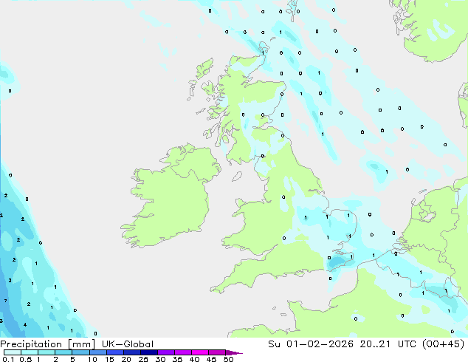The image size is (468, 362).
Task: Click the 'Precipitation [mm]' title text
Action: click(47, 344)
